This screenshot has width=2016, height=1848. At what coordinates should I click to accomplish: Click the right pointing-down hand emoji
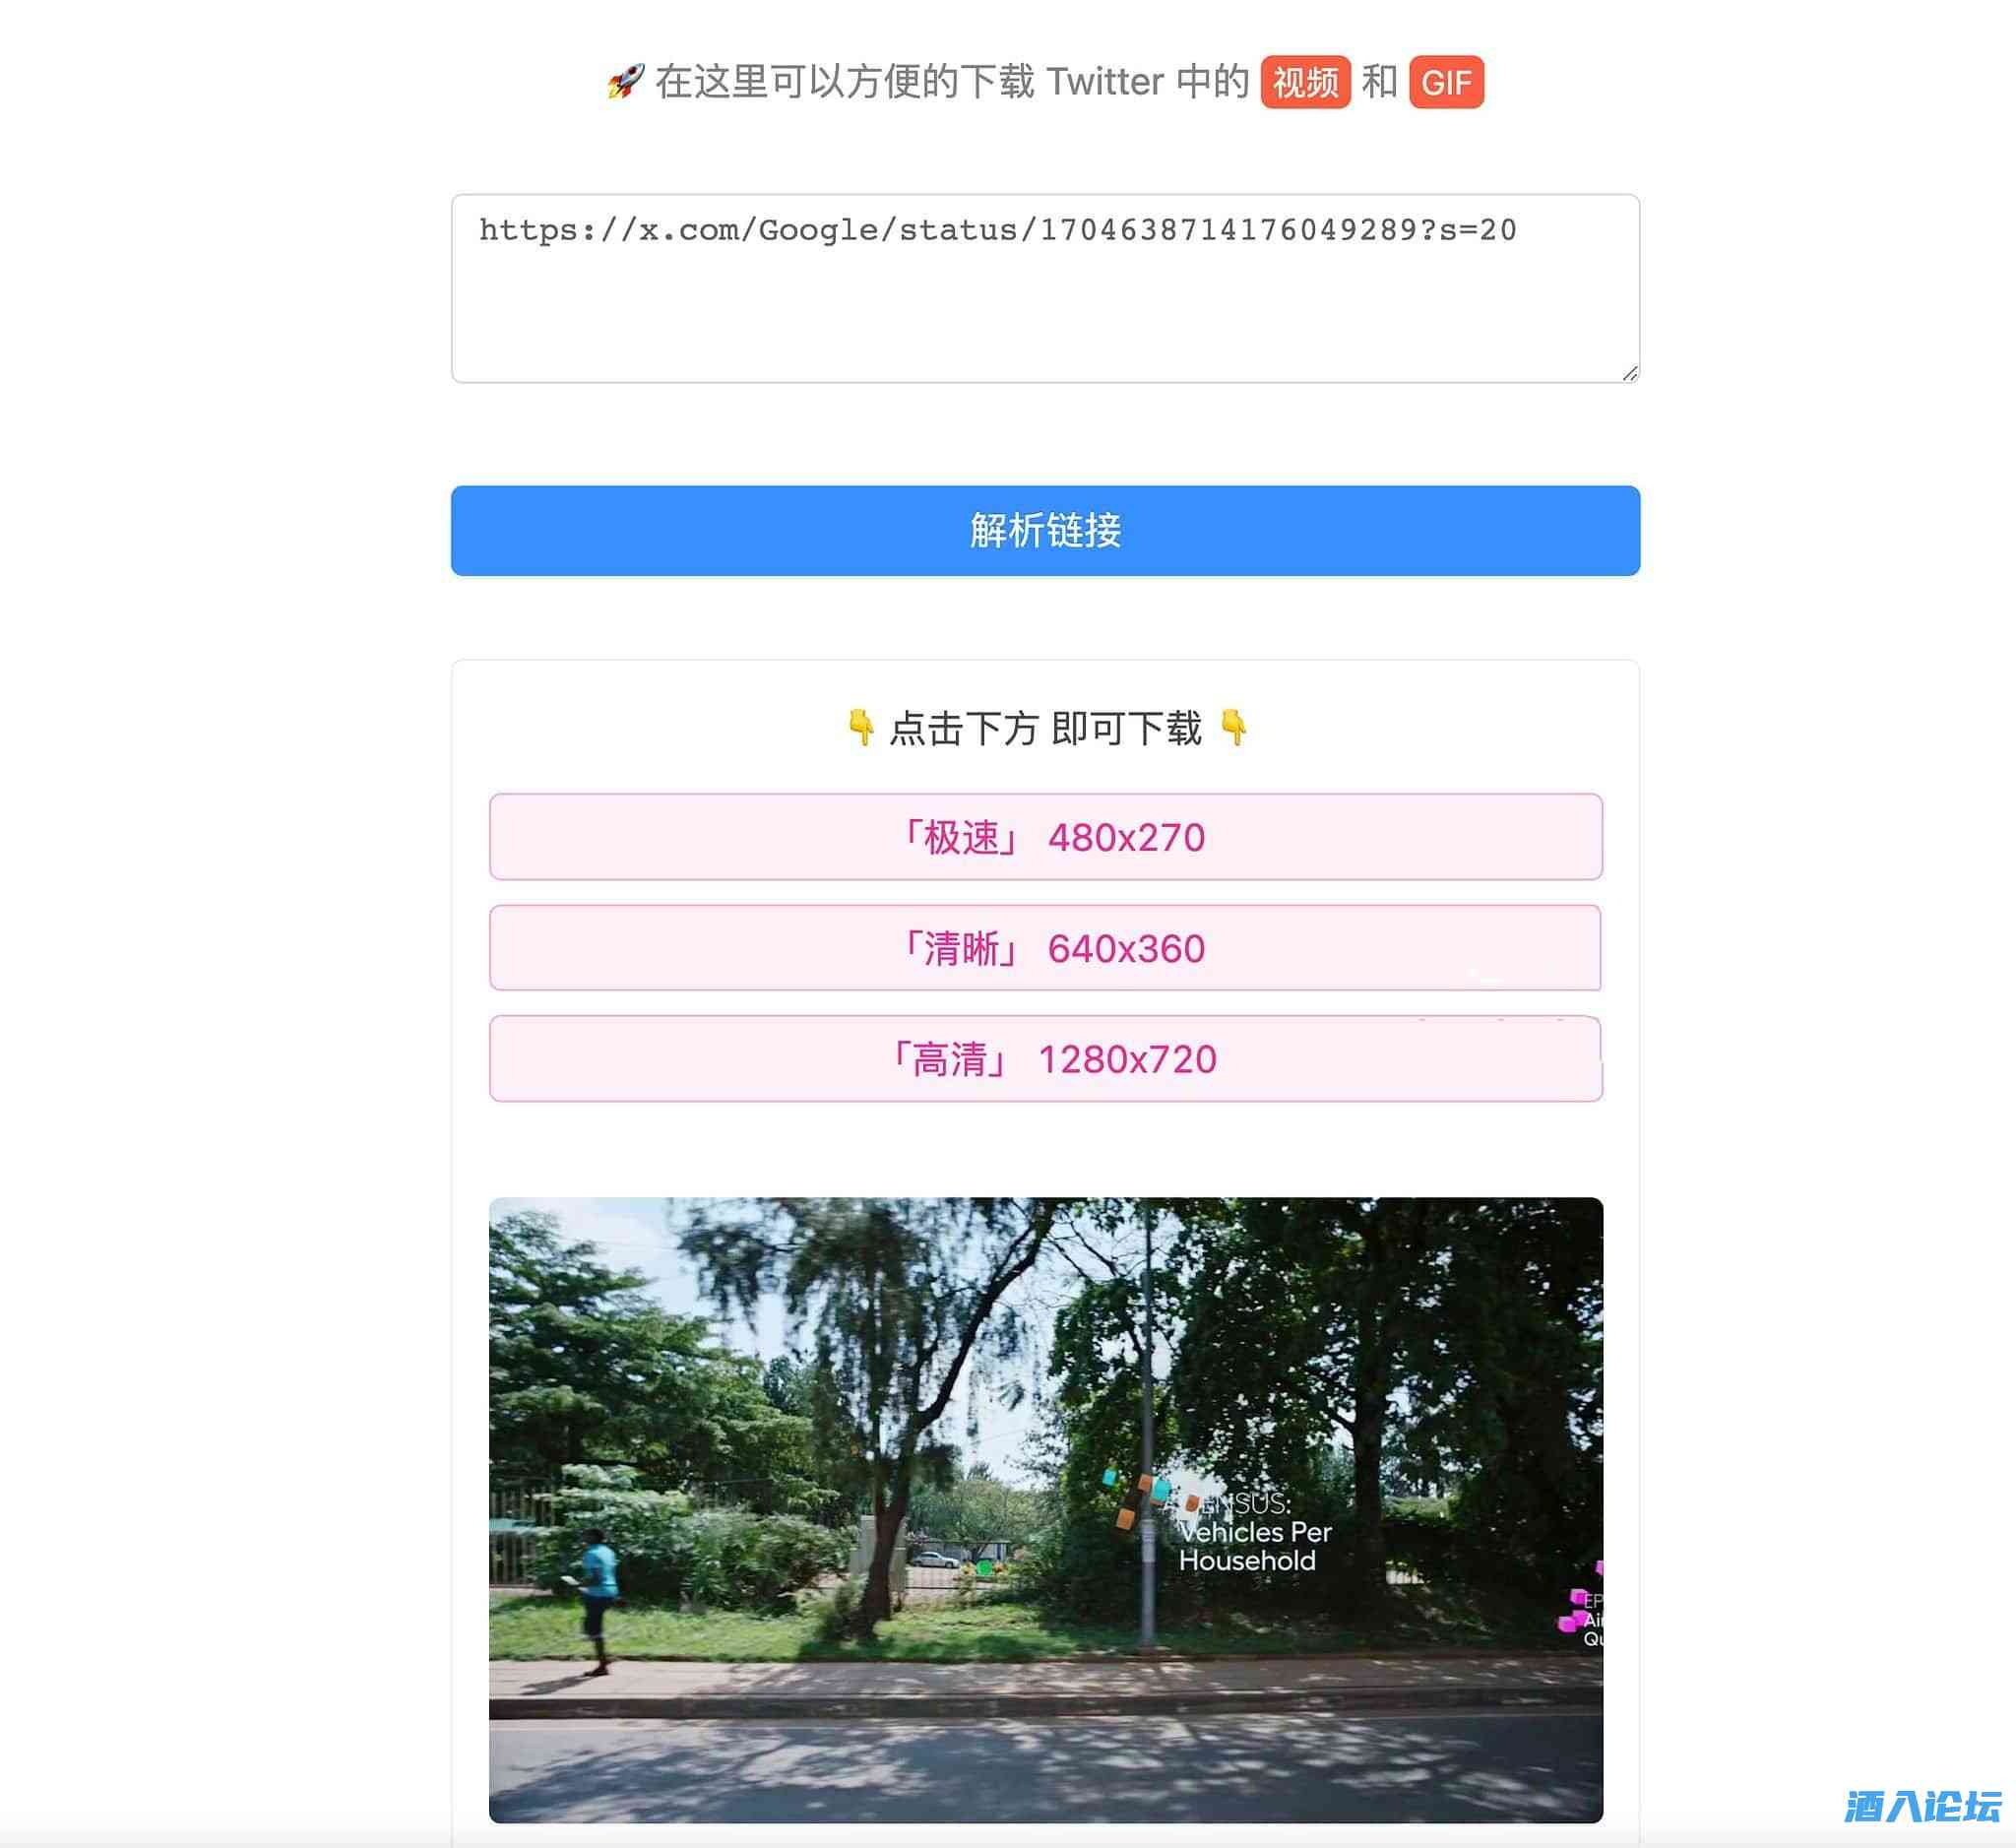click(x=1234, y=727)
